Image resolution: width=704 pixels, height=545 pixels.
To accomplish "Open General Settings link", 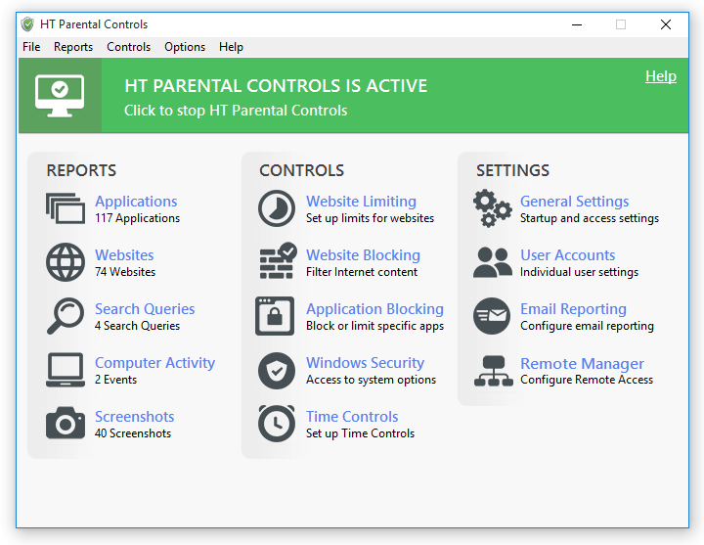I will coord(574,202).
